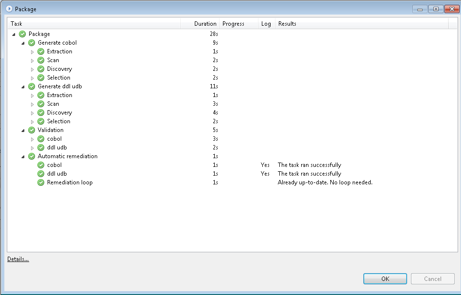This screenshot has height=295, width=461.
Task: Expand the Discovery step under Generate ddl udb
Action: click(x=33, y=113)
